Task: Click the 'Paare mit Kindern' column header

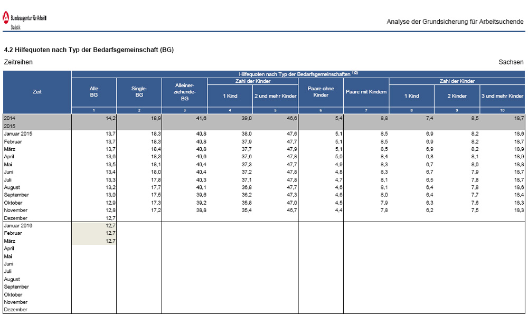Action: pyautogui.click(x=366, y=92)
